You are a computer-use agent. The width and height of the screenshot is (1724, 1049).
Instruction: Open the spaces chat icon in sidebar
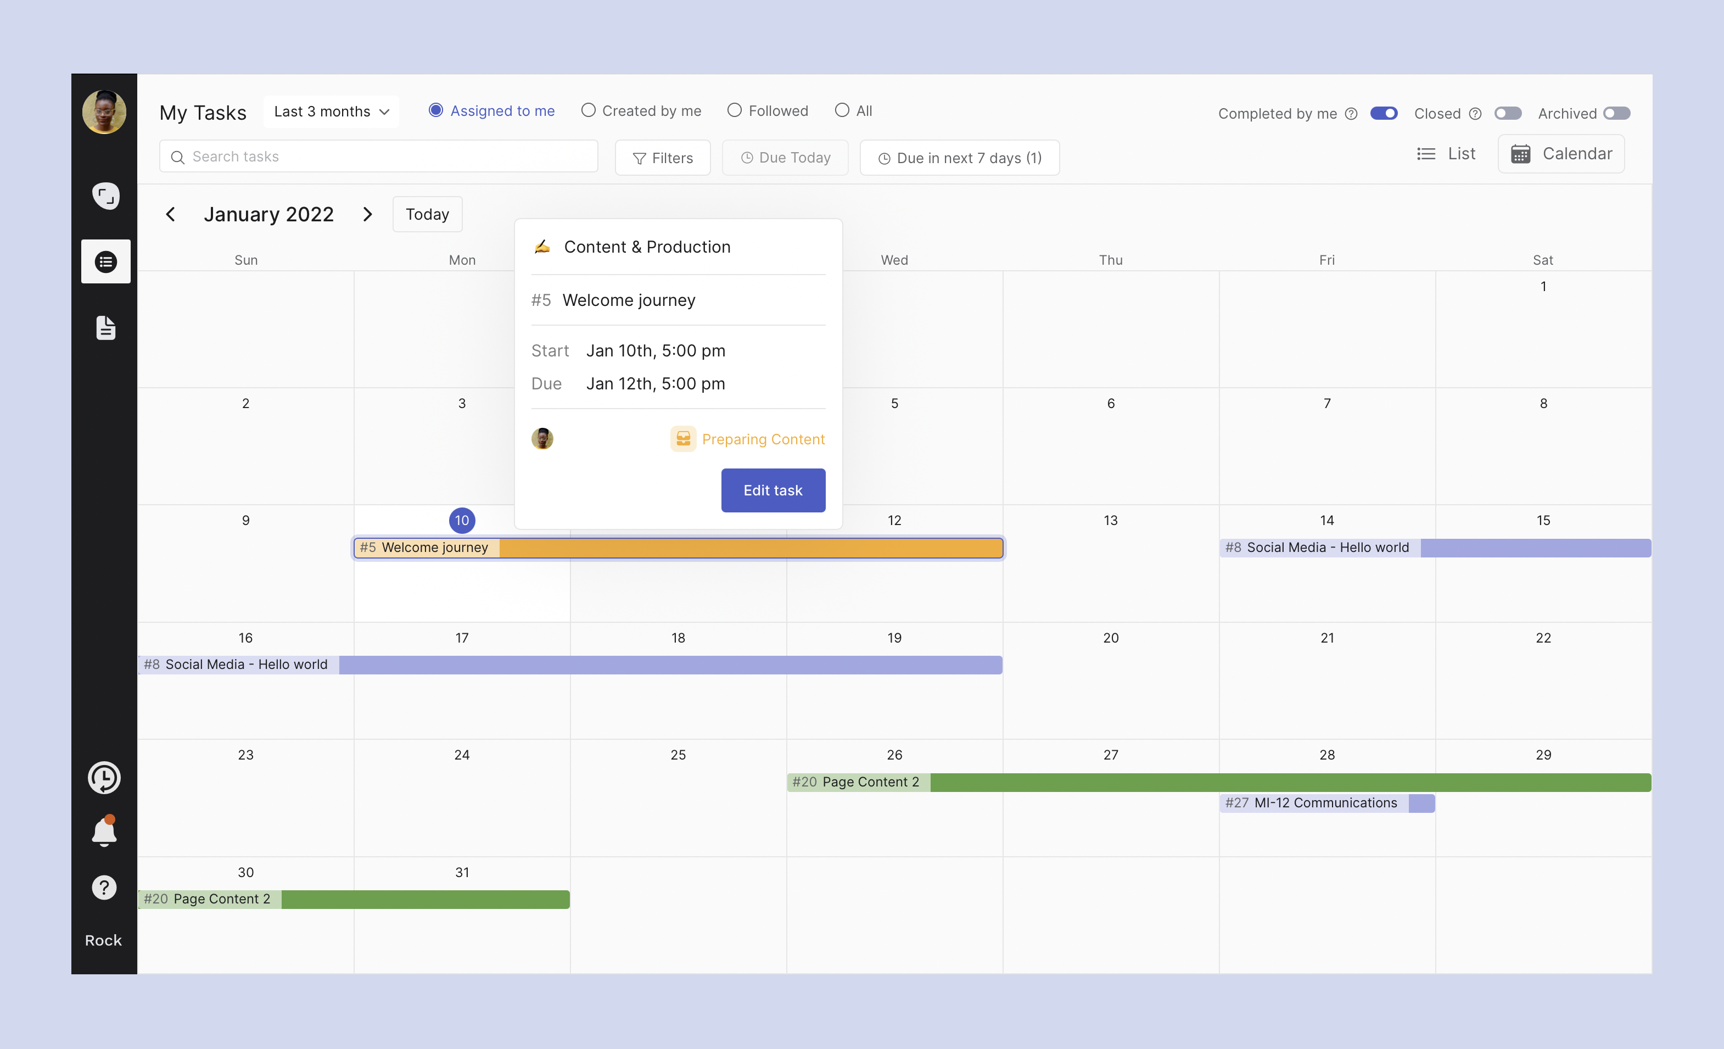pos(105,196)
